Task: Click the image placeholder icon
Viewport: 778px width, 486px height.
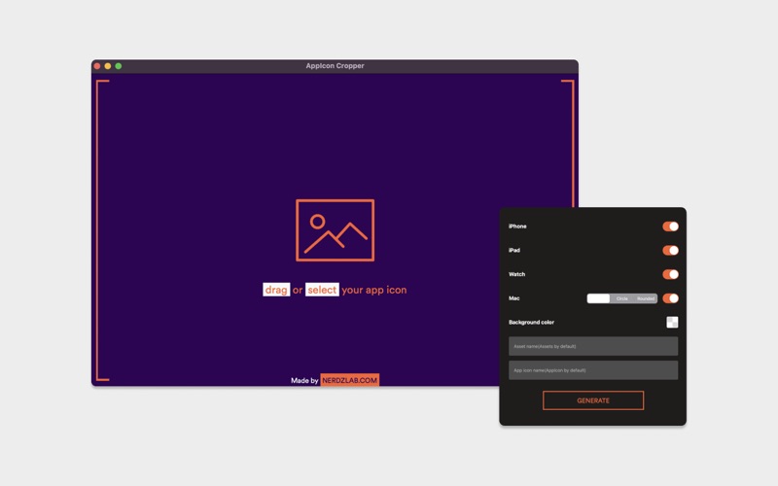Action: [335, 230]
